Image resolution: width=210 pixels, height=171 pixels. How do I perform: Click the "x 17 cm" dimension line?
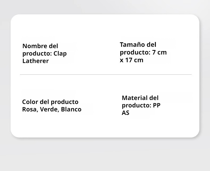coord(132,60)
